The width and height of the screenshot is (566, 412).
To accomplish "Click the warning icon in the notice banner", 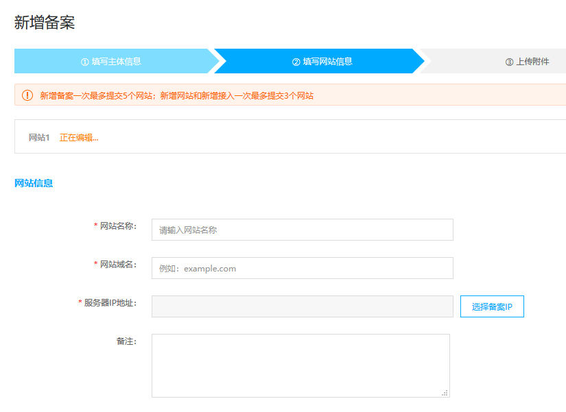I will coord(27,95).
